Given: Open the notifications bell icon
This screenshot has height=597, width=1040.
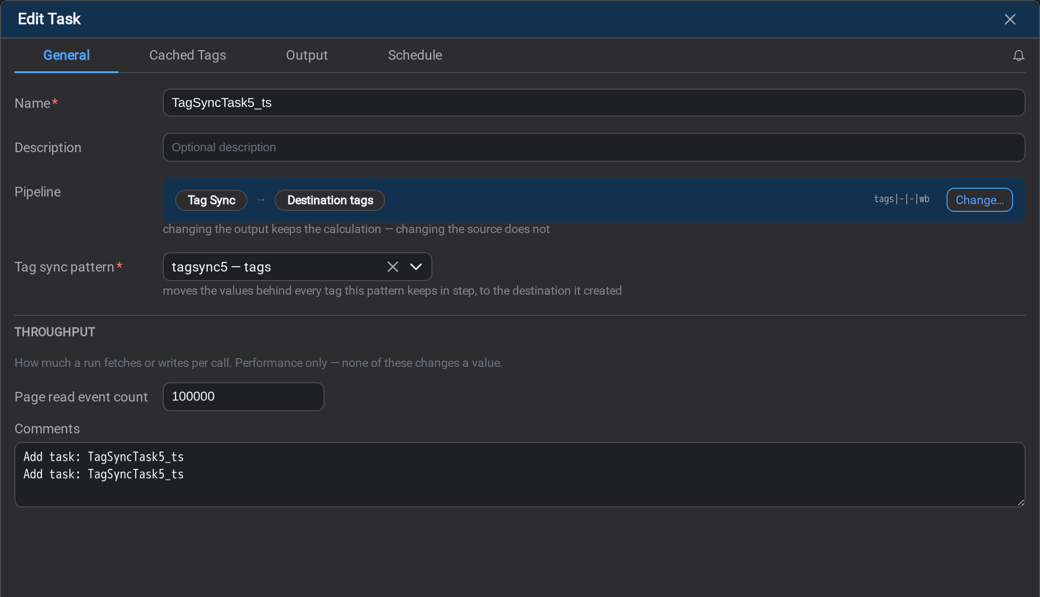Looking at the screenshot, I should [1018, 55].
